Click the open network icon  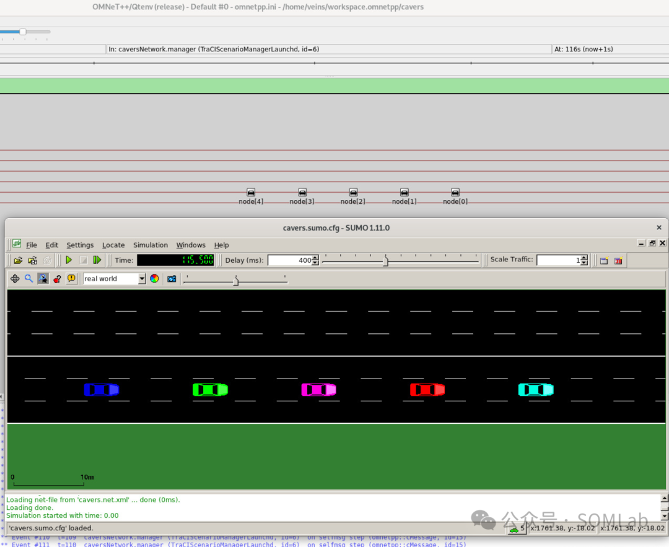click(x=32, y=260)
